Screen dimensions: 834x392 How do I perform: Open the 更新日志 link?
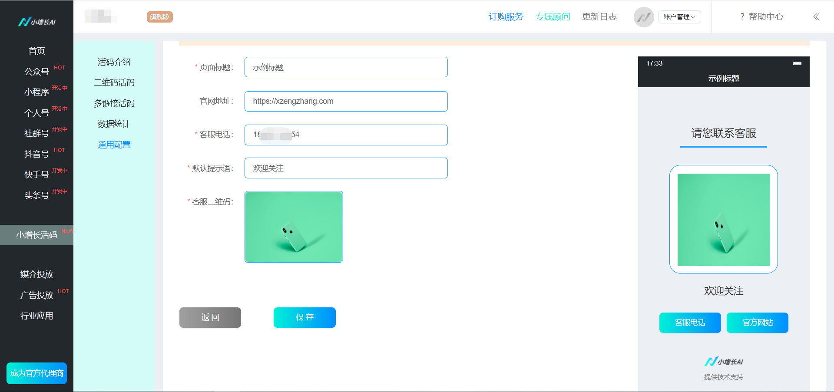point(599,17)
